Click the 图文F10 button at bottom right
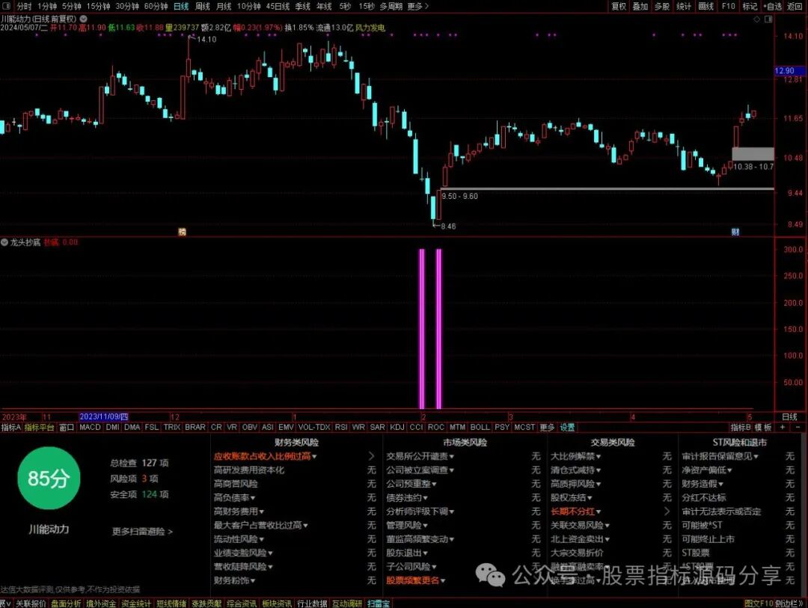808x608 pixels. pos(759,604)
